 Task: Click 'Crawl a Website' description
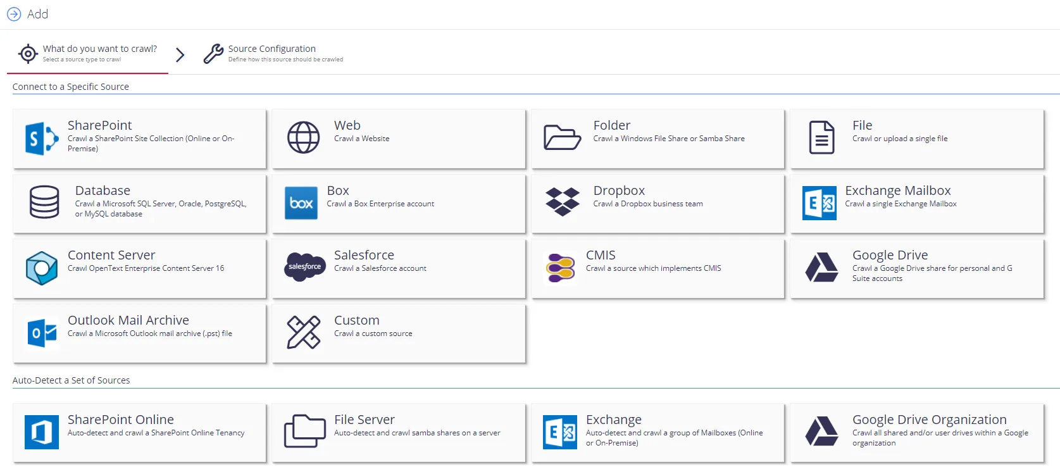362,139
